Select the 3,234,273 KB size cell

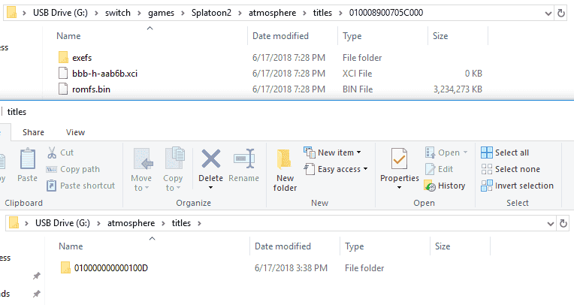(x=458, y=89)
